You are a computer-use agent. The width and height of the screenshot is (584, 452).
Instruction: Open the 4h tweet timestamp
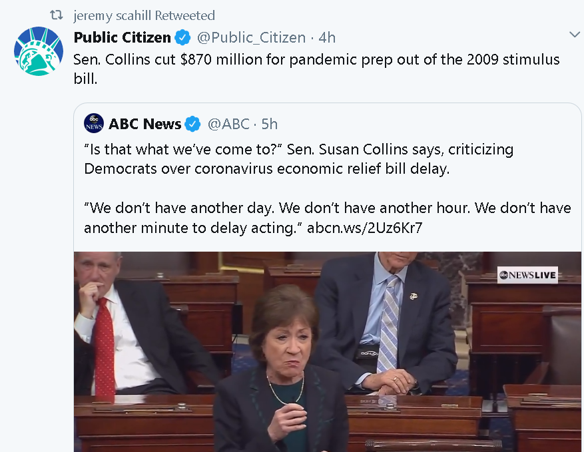(x=327, y=37)
